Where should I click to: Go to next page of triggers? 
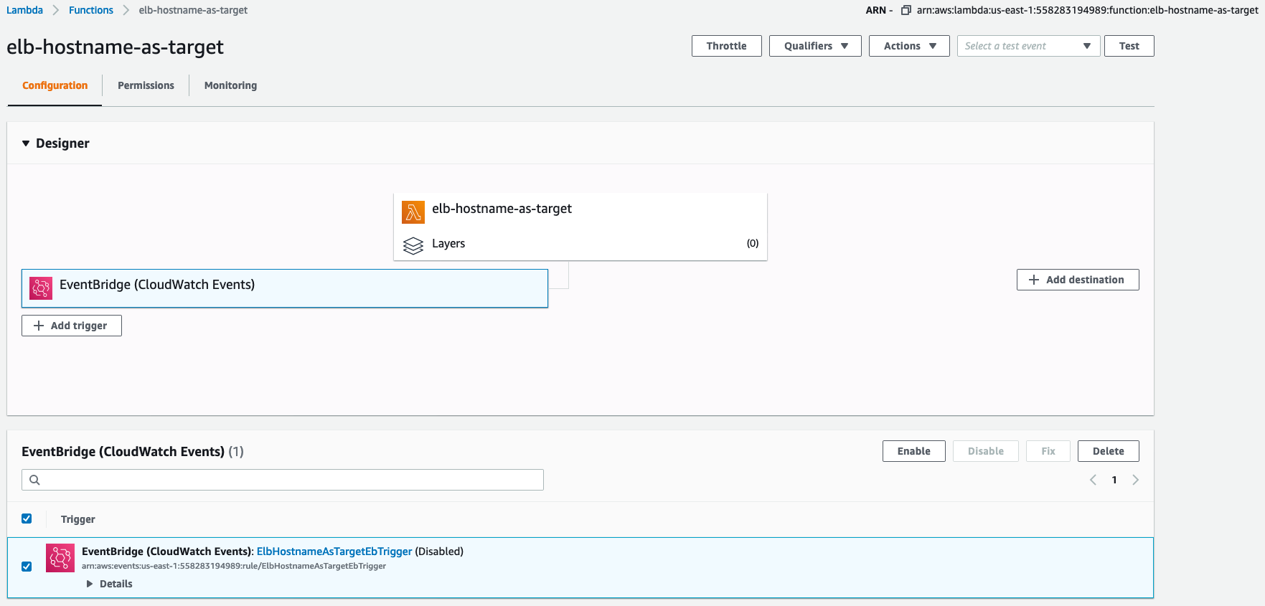(x=1135, y=480)
